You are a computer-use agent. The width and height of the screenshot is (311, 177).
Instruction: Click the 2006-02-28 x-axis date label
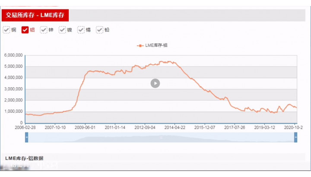click(25, 127)
